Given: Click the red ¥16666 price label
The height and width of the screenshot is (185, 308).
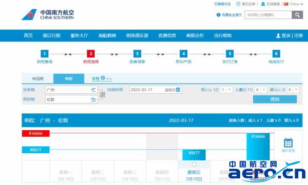Looking at the screenshot, I should (x=35, y=133).
